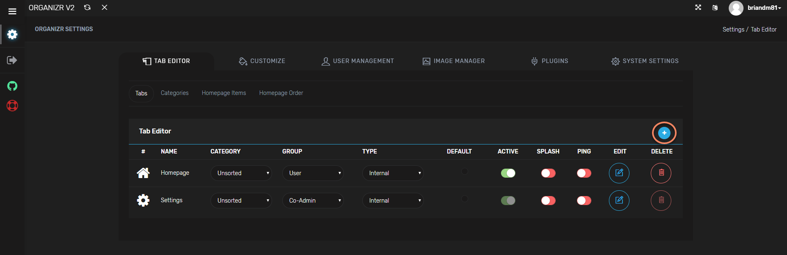Click the DEFAULT column header
Screen dimensions: 787x255
click(x=459, y=151)
